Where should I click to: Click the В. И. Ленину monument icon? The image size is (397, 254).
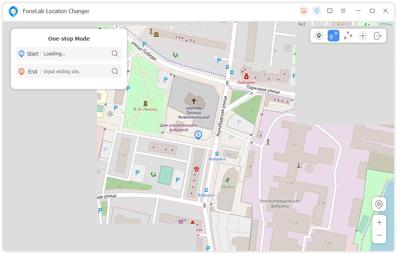[x=145, y=103]
